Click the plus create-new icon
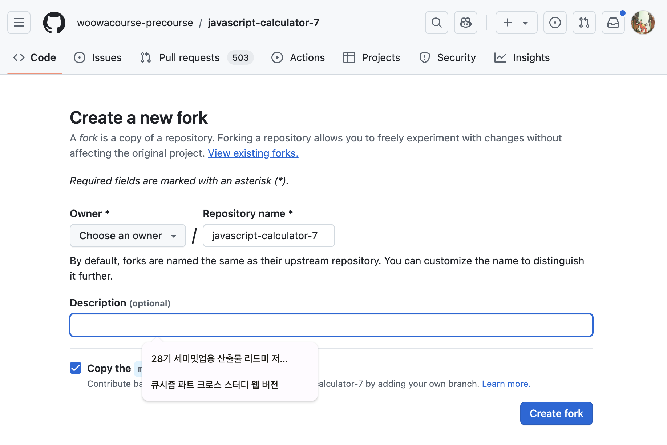Screen dimensions: 667x445 [x=508, y=23]
